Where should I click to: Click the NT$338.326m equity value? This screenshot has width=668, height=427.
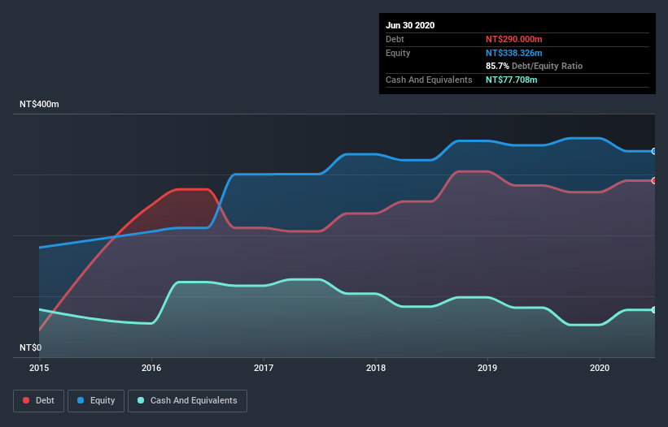tap(513, 53)
